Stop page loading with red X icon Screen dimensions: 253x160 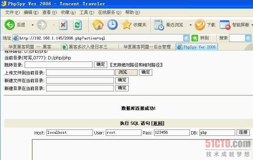(63, 25)
